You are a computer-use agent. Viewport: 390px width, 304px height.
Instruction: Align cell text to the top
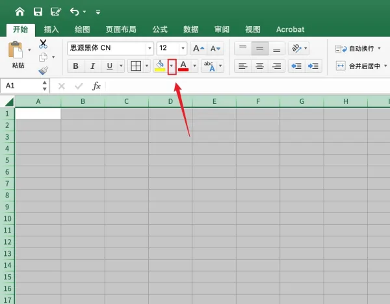[242, 48]
